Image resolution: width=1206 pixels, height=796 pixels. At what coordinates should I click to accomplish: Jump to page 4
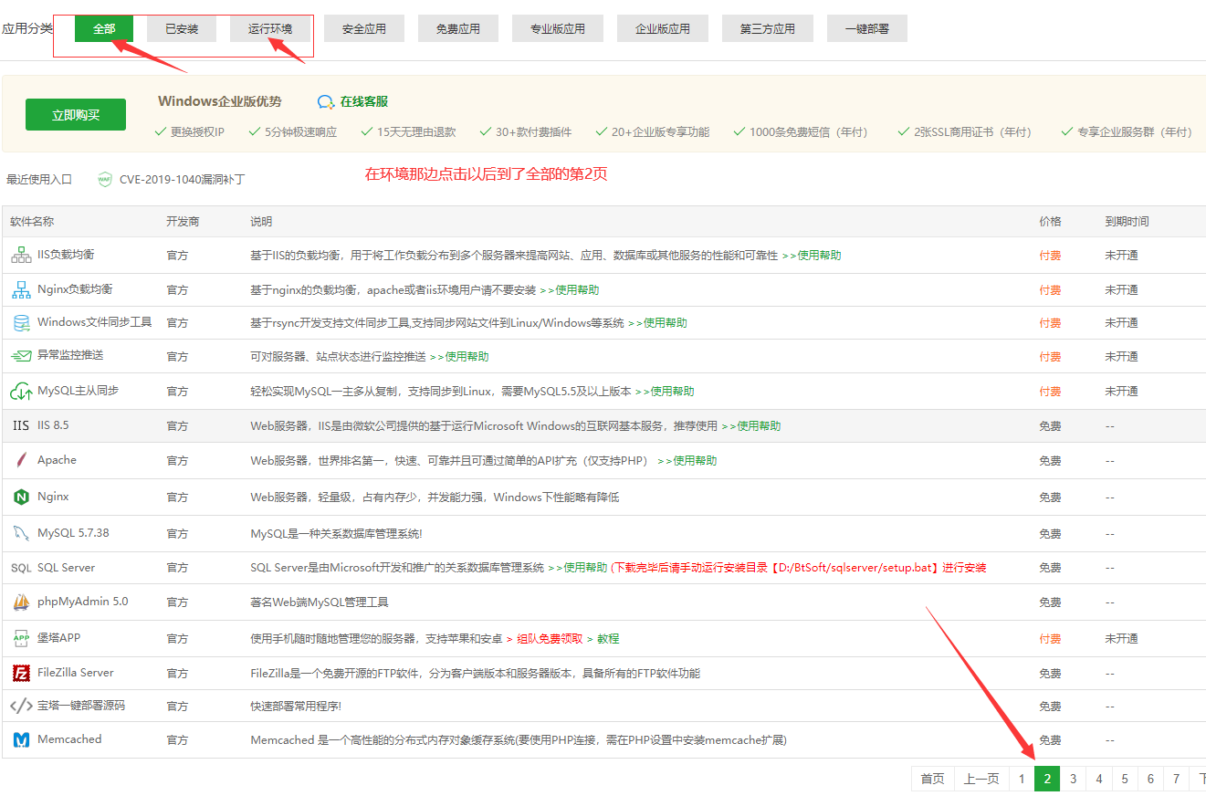pyautogui.click(x=1098, y=779)
